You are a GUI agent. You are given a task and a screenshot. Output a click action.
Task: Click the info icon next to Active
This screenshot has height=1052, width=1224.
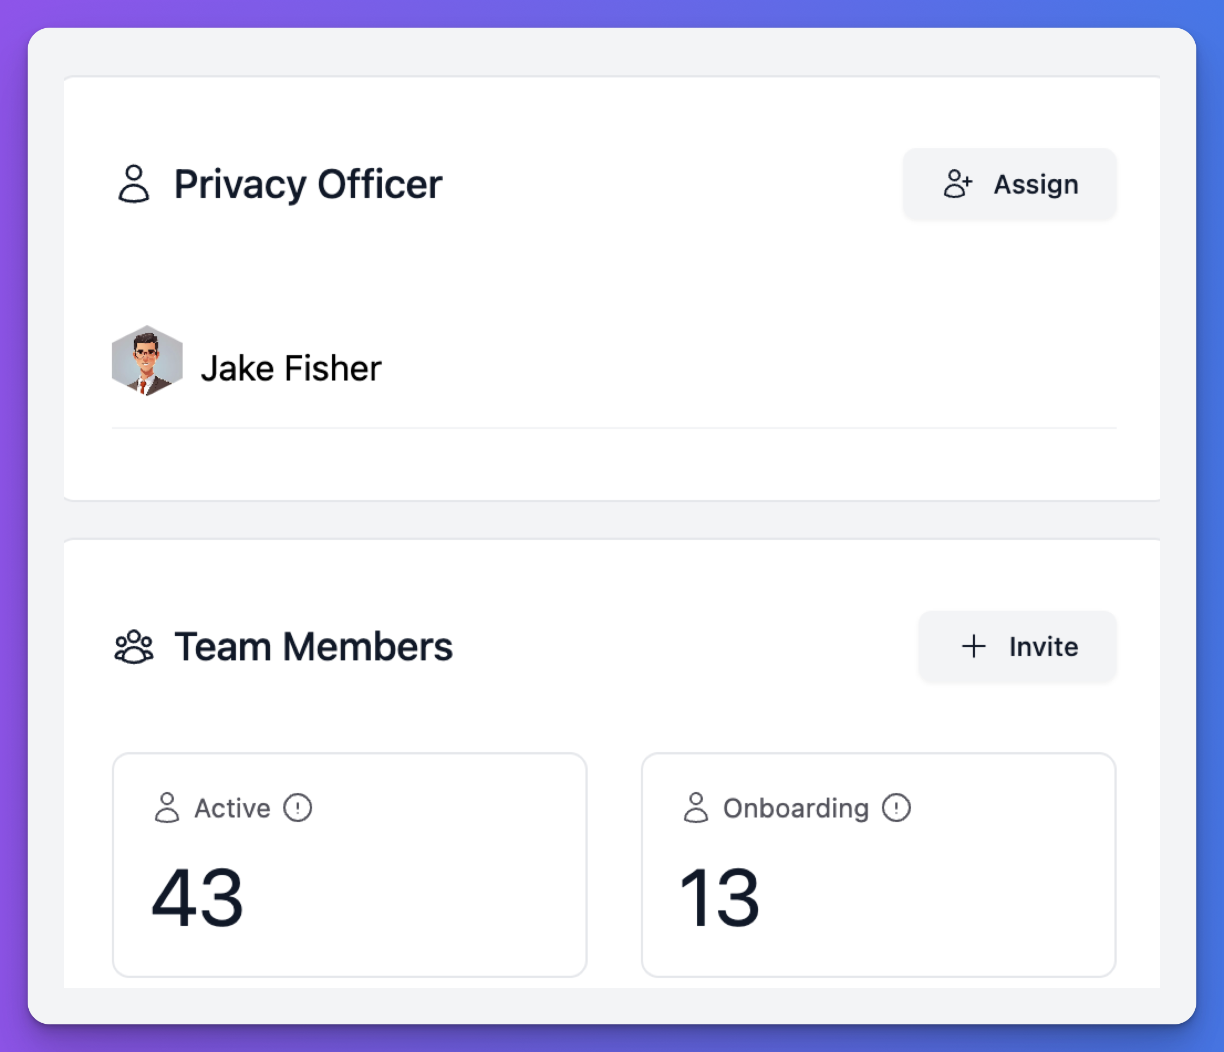pos(297,808)
